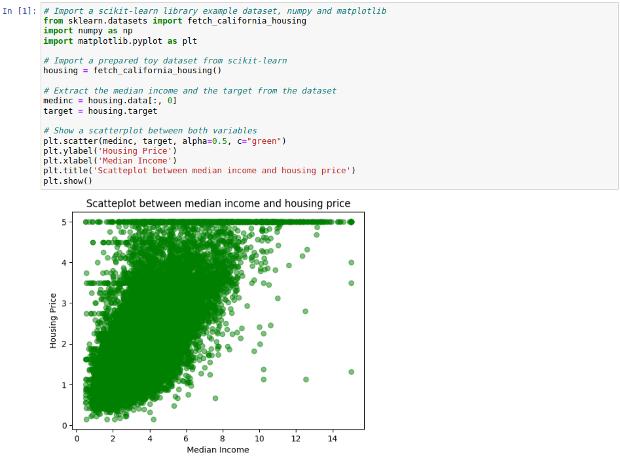Viewport: 620px width, 461px height.
Task: Click the 'medinc = housing.data[:, 0]' line
Action: 110,101
